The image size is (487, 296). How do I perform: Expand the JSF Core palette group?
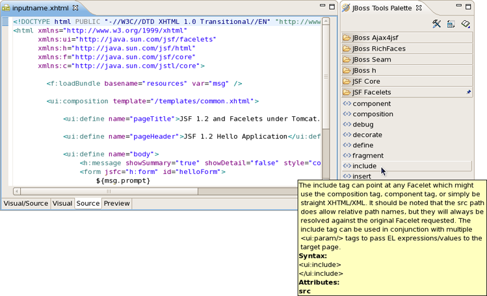pyautogui.click(x=407, y=81)
